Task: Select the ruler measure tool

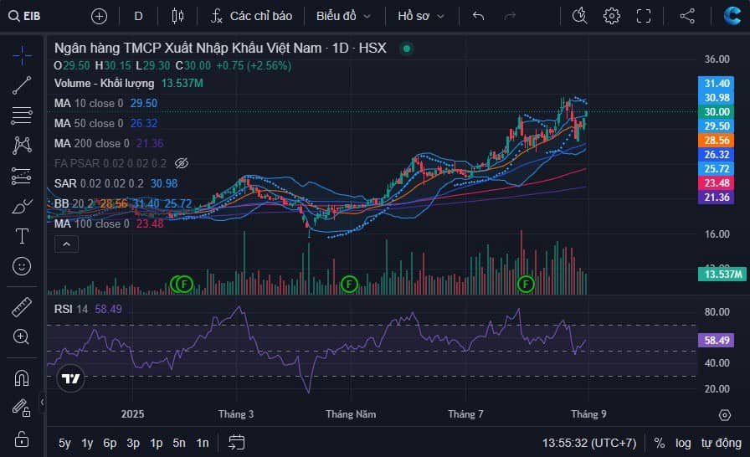Action: (22, 307)
